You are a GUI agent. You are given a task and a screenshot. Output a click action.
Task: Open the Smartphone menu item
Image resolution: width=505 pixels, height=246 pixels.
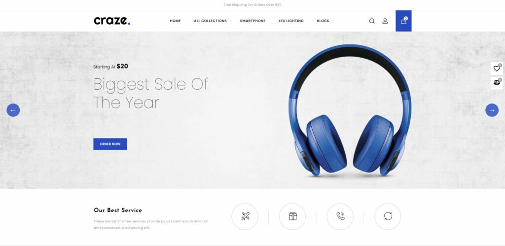click(x=253, y=21)
